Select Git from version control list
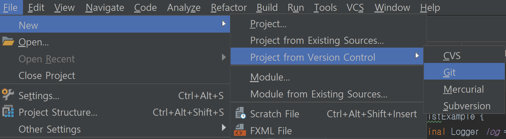This screenshot has height=139, width=506. click(x=449, y=73)
